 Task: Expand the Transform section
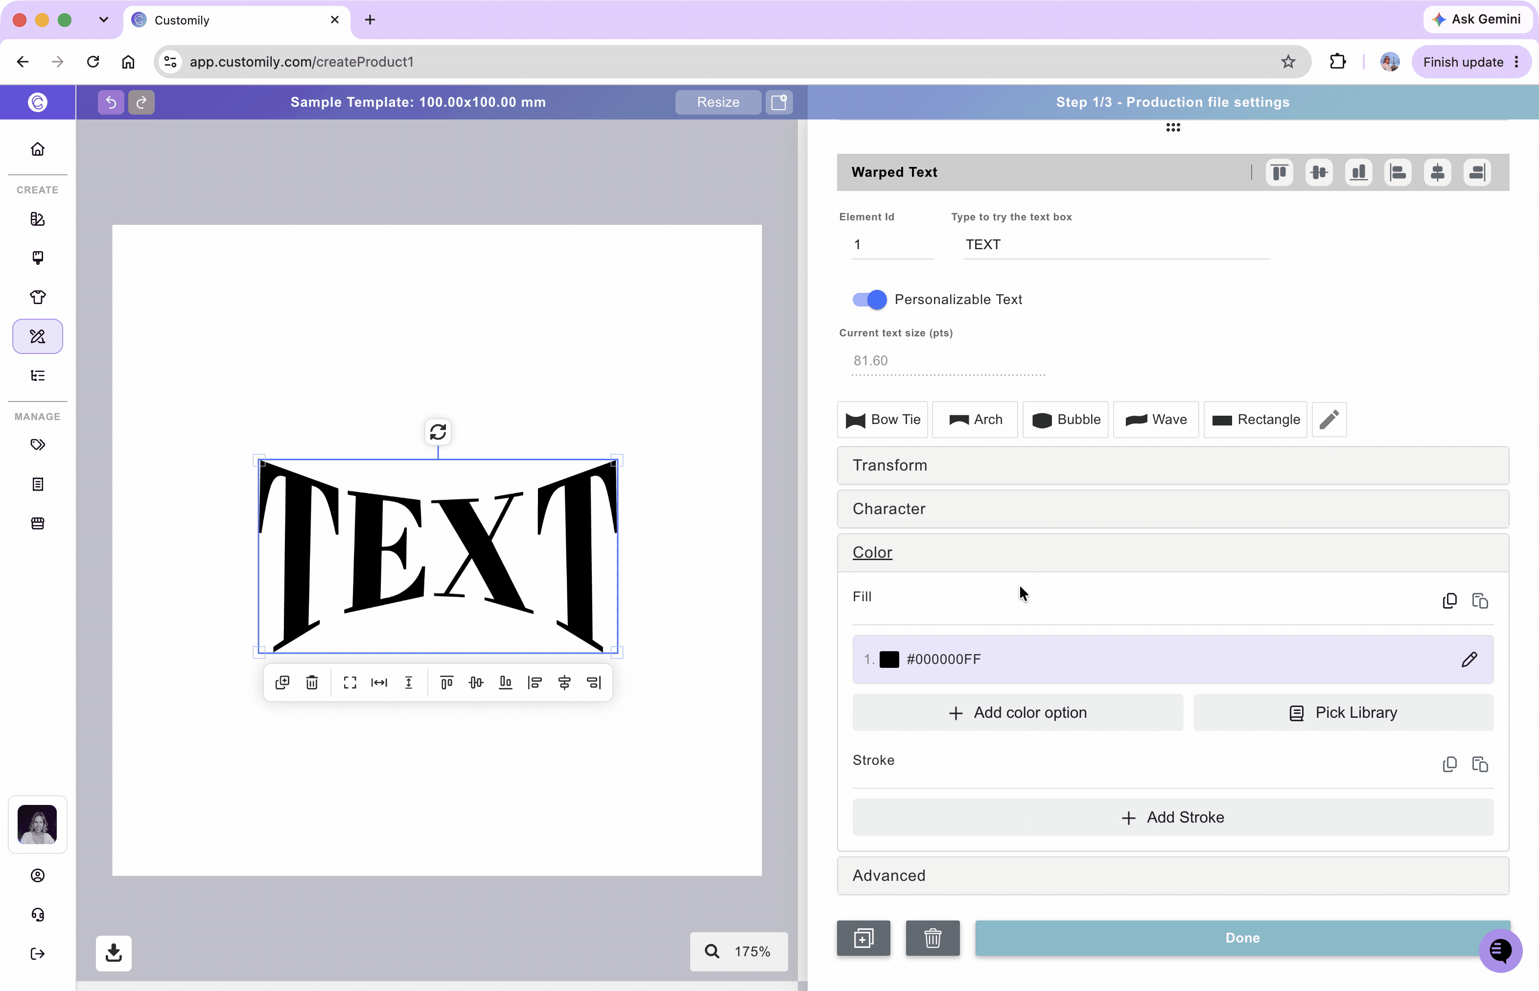pos(1172,465)
